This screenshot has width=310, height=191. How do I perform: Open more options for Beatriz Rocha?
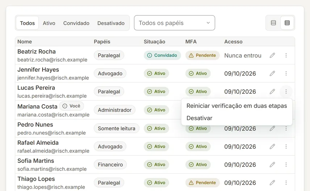click(x=286, y=55)
